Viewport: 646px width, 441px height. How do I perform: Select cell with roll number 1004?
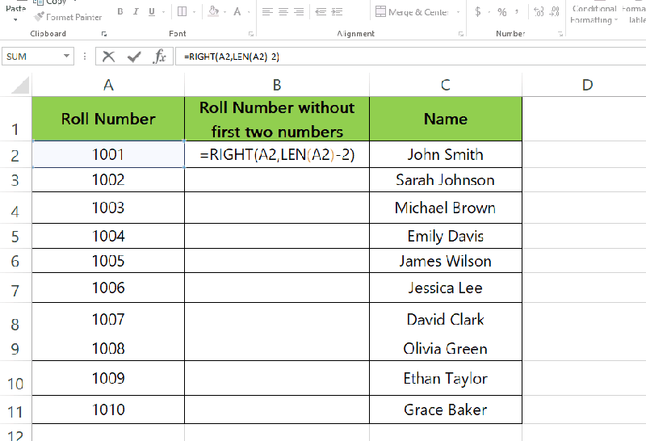tap(108, 236)
